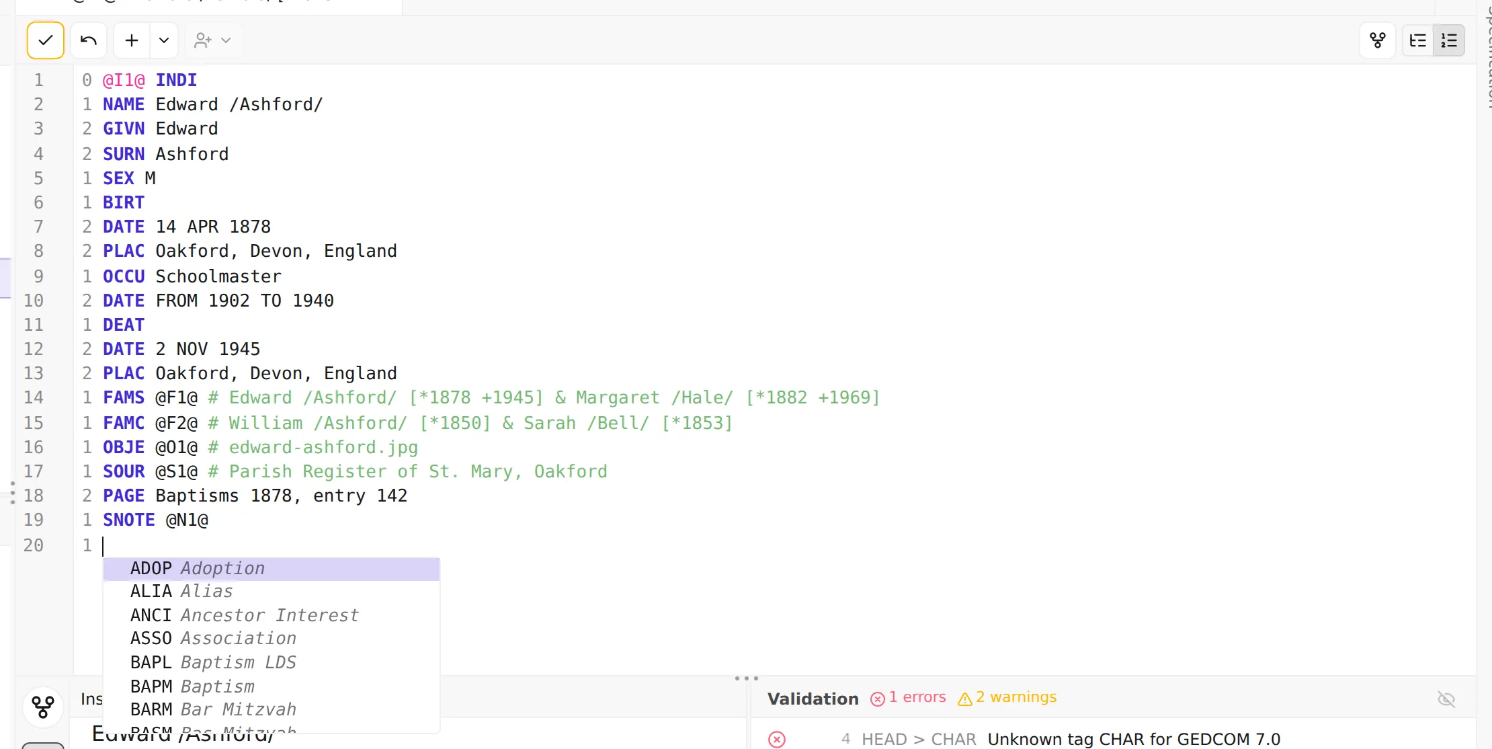Click the @N1@ shared note reference
Screen dimensions: 1492x749
[x=188, y=520]
